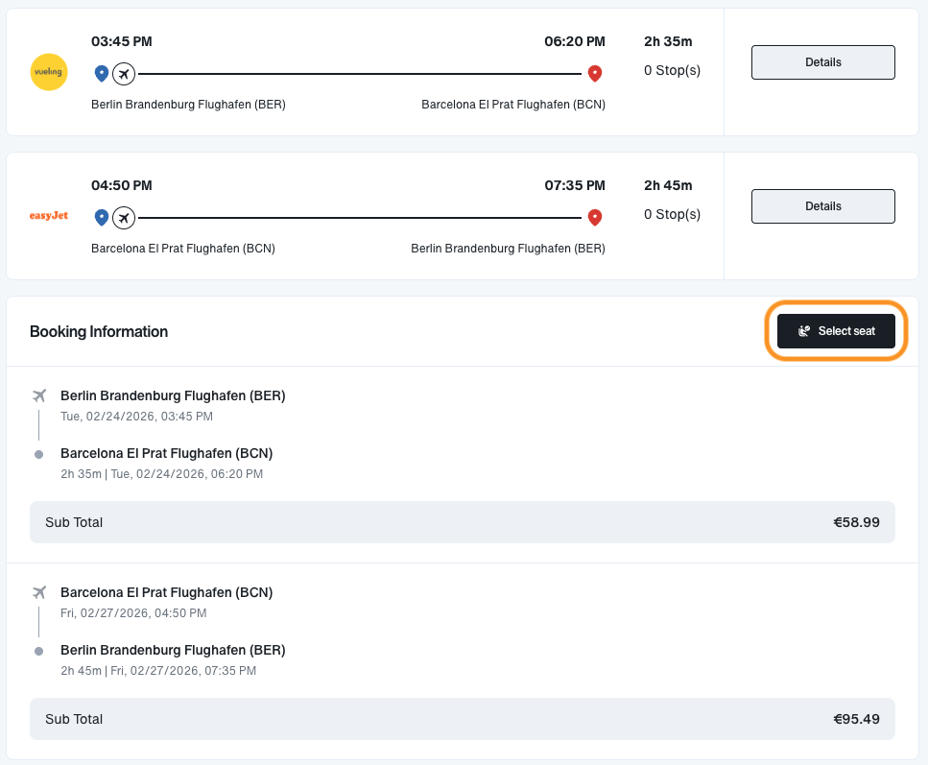The height and width of the screenshot is (765, 928).
Task: Click red arrival pin on Vueling flight
Action: pos(595,73)
